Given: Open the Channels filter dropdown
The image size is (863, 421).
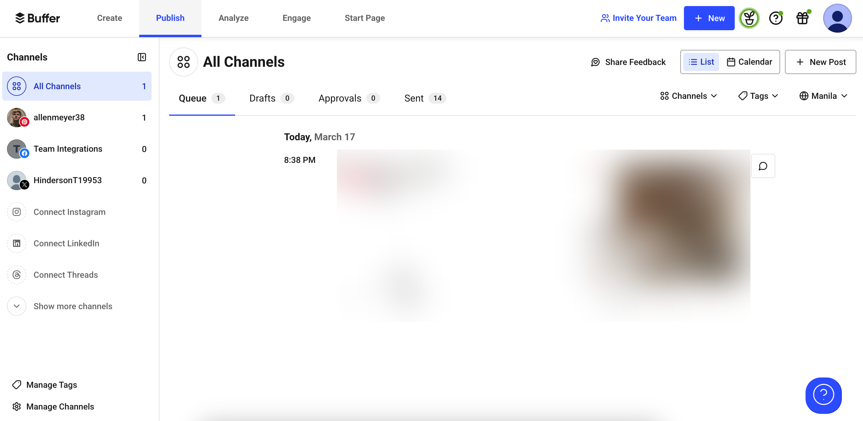Looking at the screenshot, I should point(688,96).
